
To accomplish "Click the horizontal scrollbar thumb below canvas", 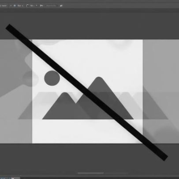I will [90, 173].
